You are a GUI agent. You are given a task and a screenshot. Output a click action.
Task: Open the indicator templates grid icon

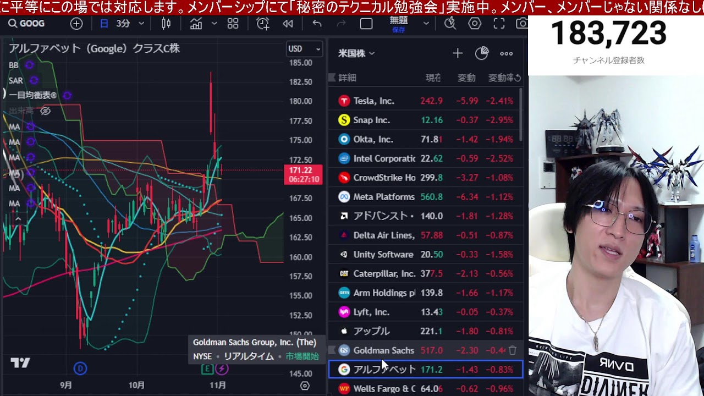coord(233,24)
